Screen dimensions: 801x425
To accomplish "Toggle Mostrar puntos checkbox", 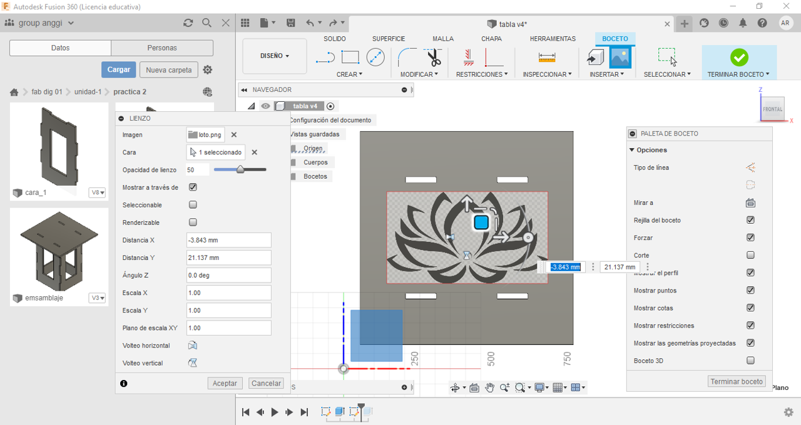I will pos(750,290).
